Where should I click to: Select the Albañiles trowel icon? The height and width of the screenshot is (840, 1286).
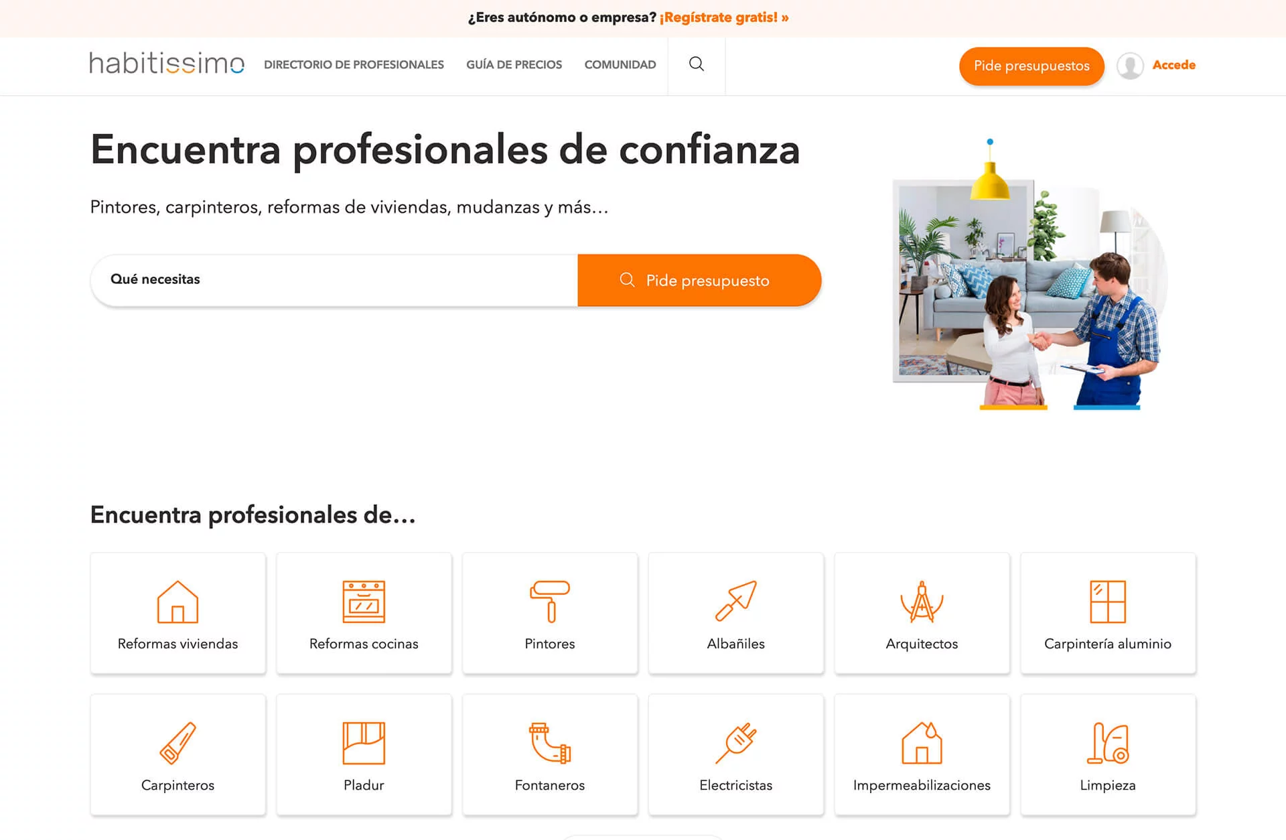(x=735, y=601)
